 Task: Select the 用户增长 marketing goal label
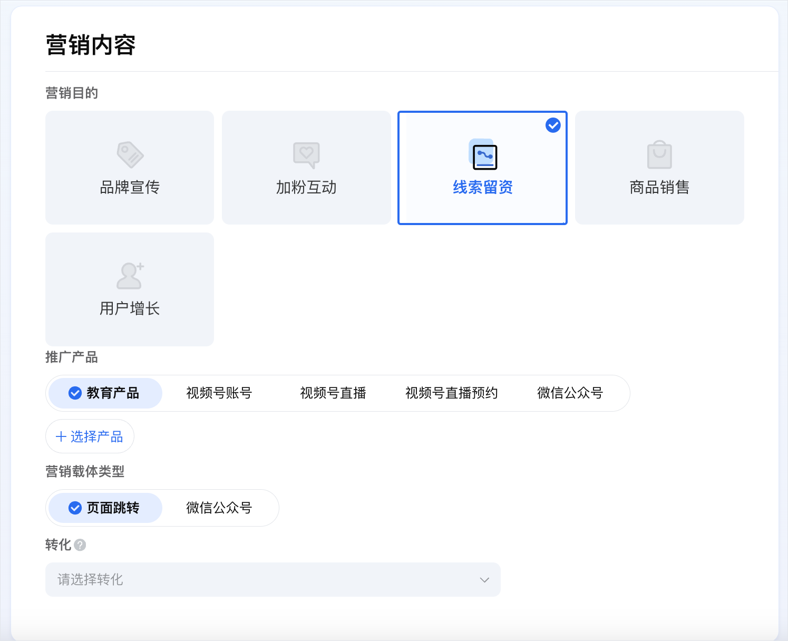(x=130, y=308)
